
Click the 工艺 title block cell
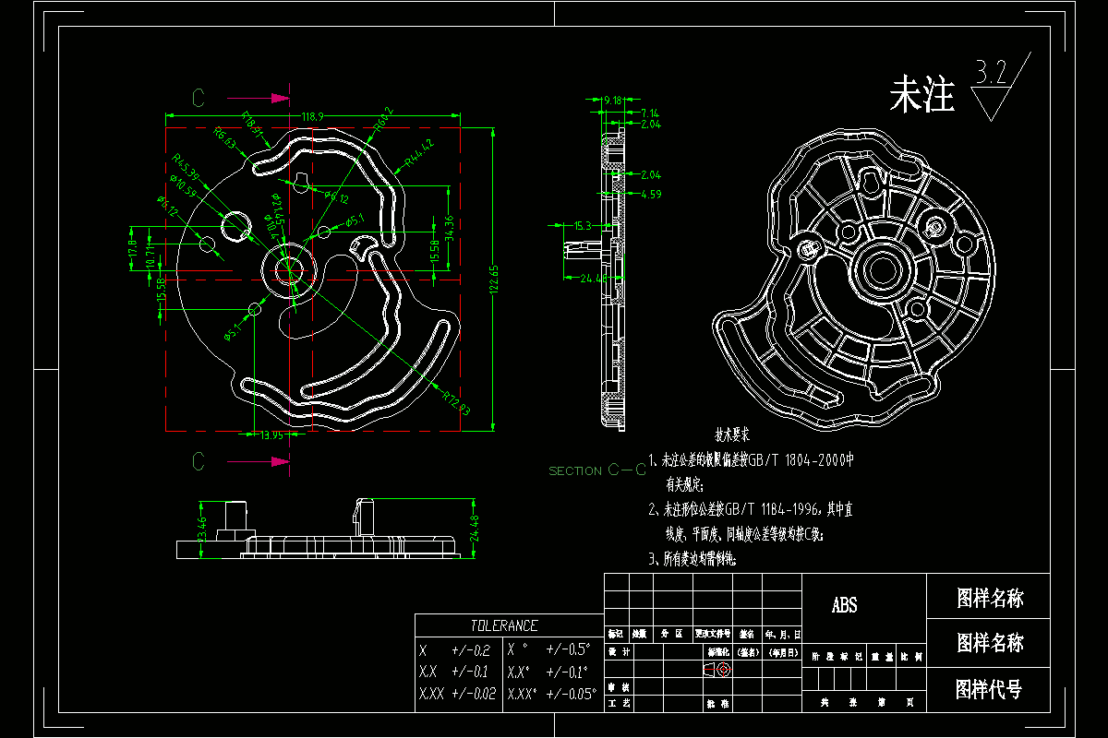tap(619, 703)
